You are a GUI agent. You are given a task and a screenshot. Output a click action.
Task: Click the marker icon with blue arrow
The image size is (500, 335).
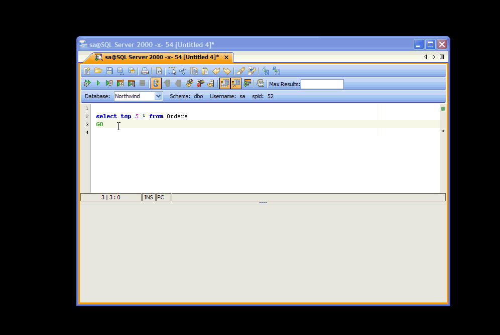(x=252, y=71)
